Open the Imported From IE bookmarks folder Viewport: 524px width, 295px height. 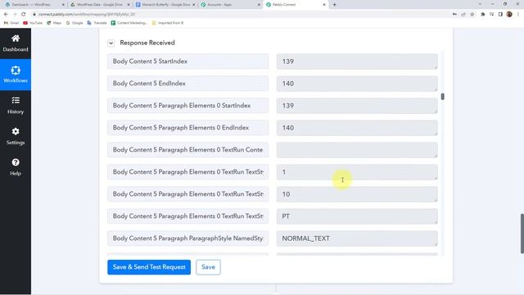(167, 23)
